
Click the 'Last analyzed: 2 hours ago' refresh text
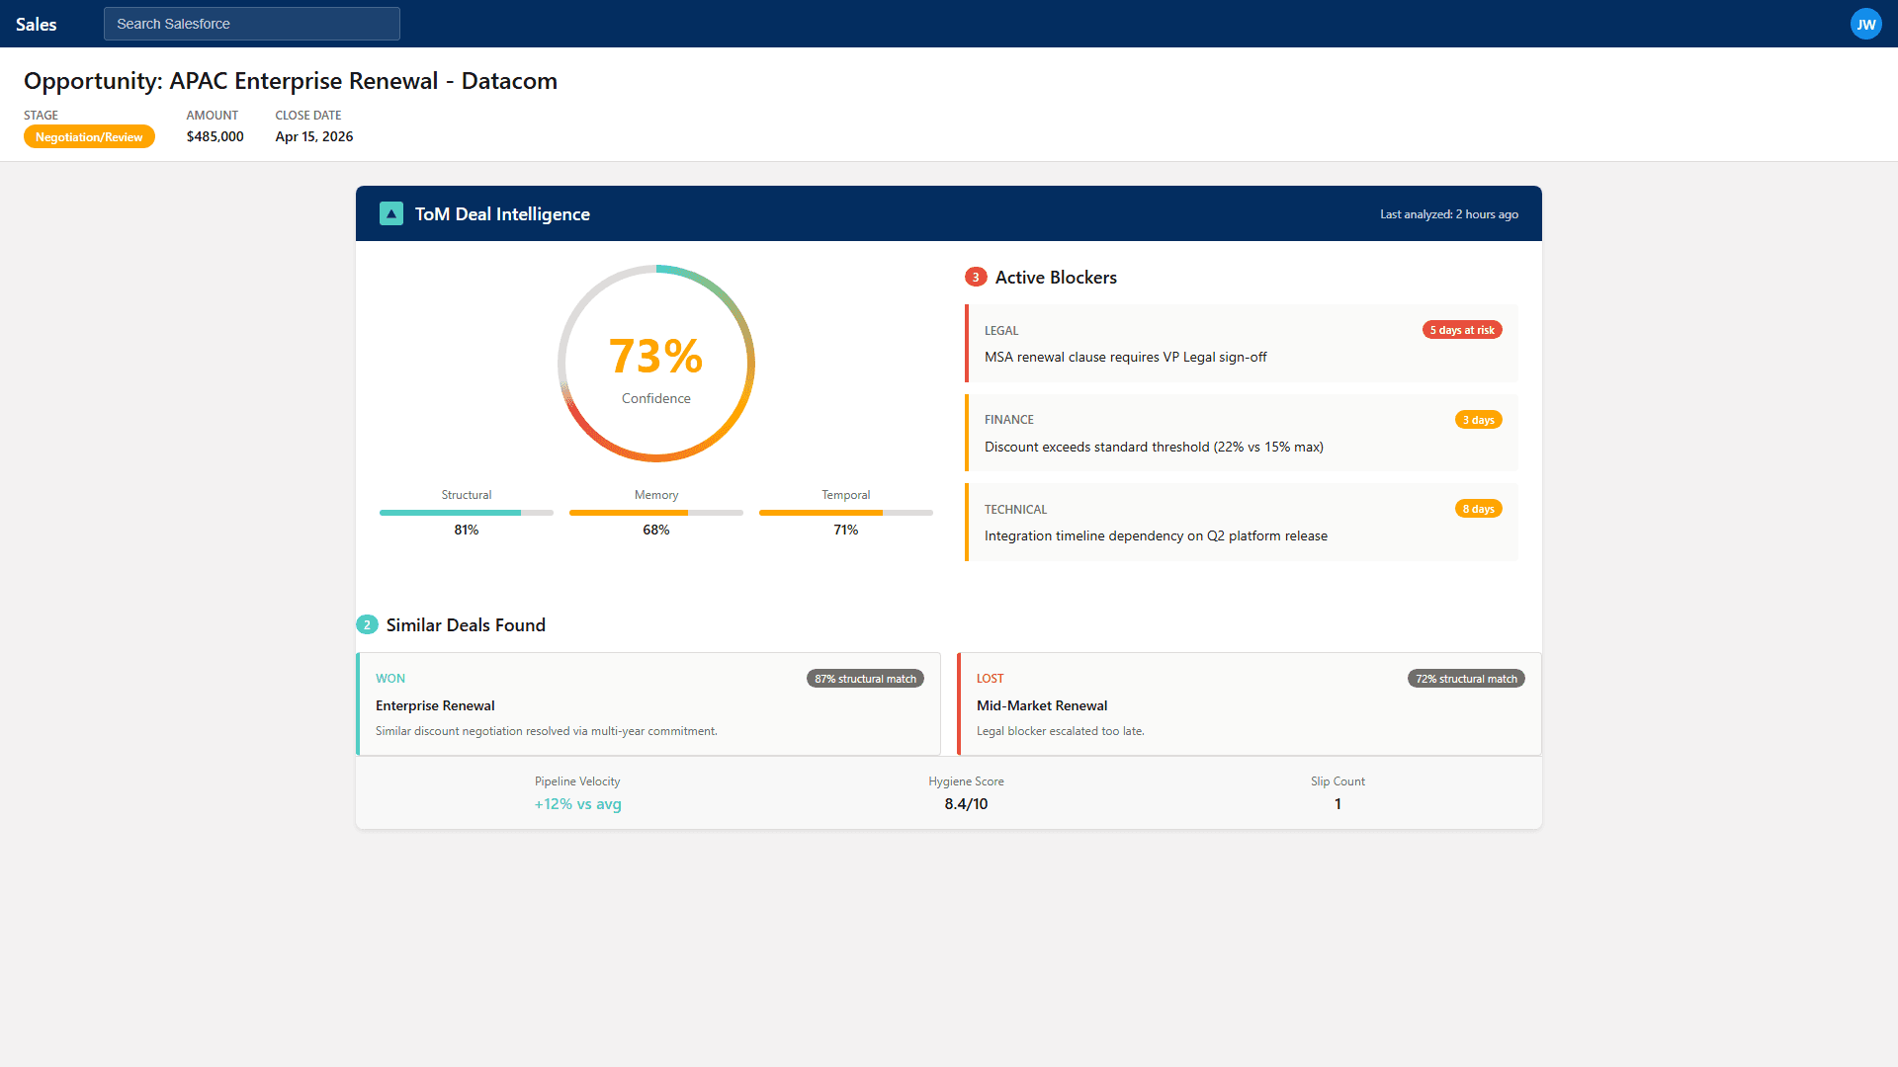1449,213
